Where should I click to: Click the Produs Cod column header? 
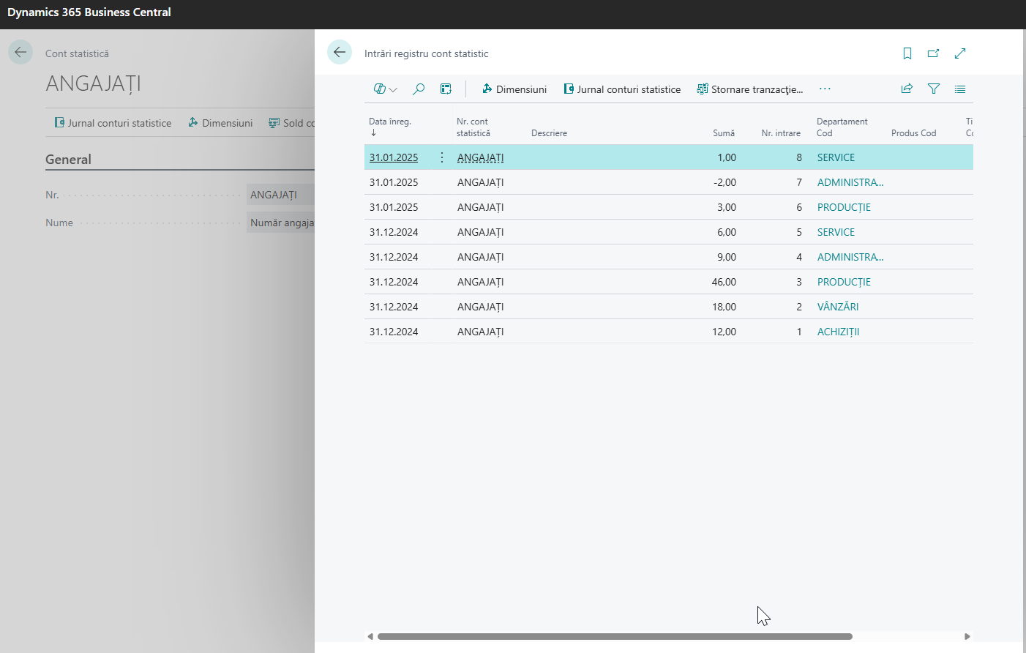(913, 133)
